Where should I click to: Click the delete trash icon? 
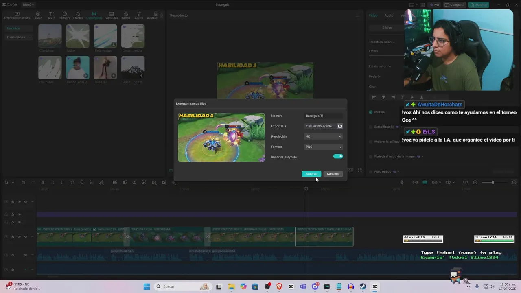tap(72, 182)
